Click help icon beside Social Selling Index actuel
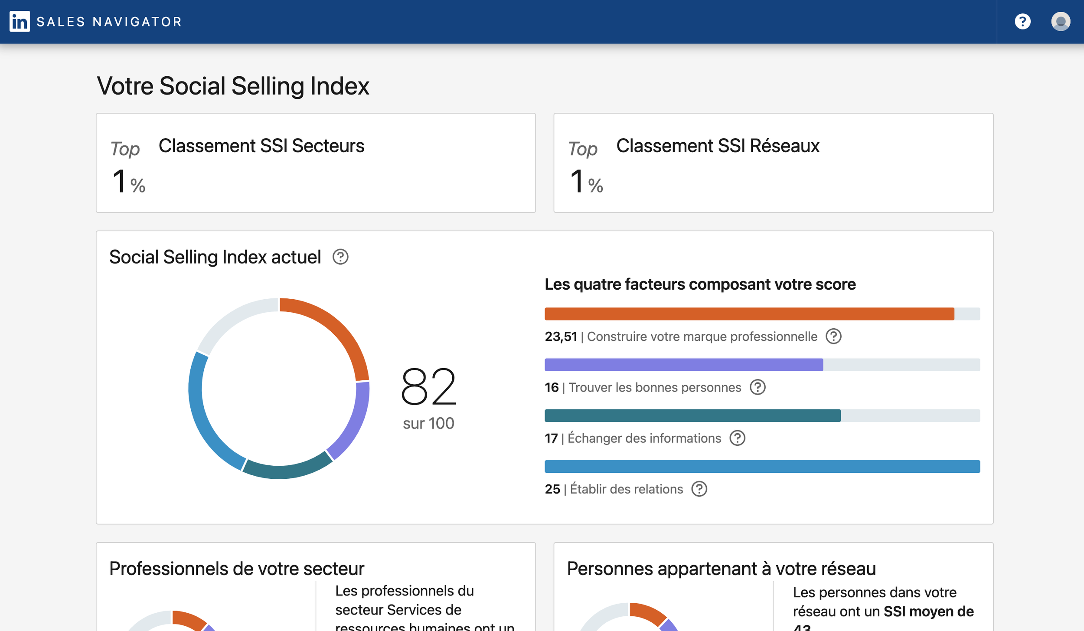1084x631 pixels. pyautogui.click(x=340, y=257)
